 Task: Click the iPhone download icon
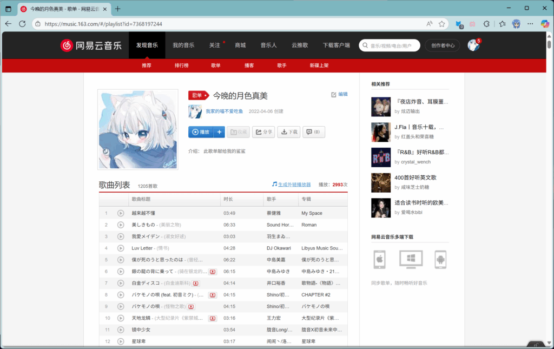379,260
